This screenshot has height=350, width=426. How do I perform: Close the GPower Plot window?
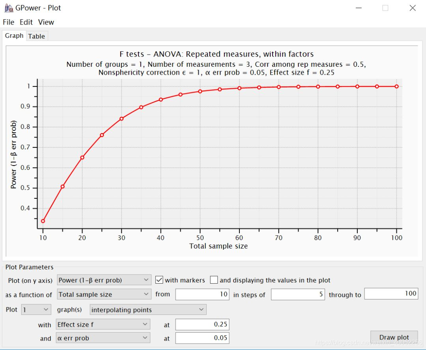[413, 8]
